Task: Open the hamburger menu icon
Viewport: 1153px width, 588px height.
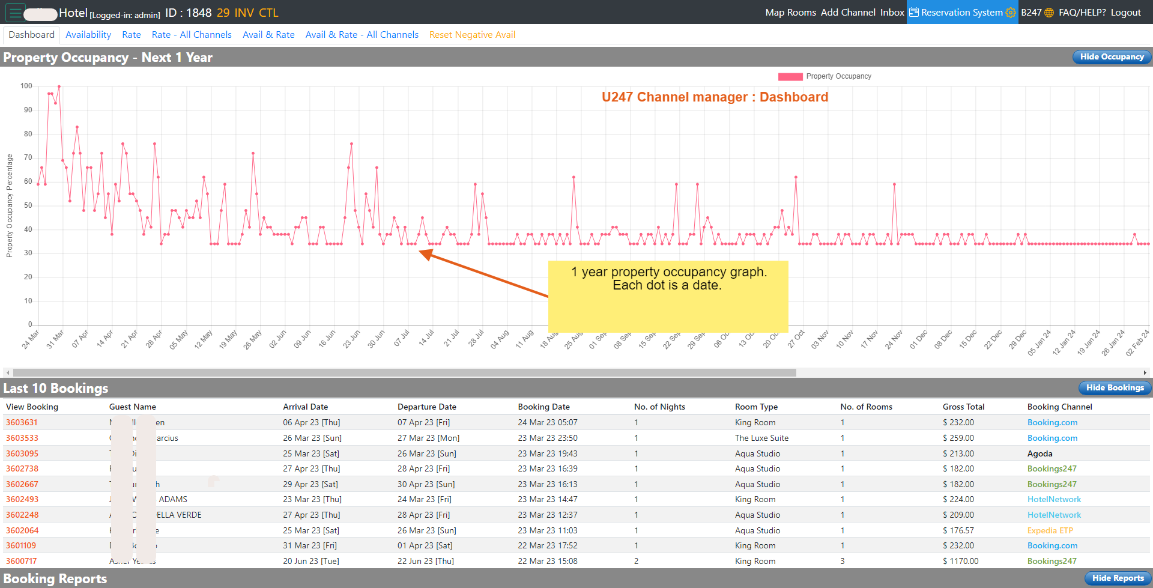Action: click(x=16, y=13)
